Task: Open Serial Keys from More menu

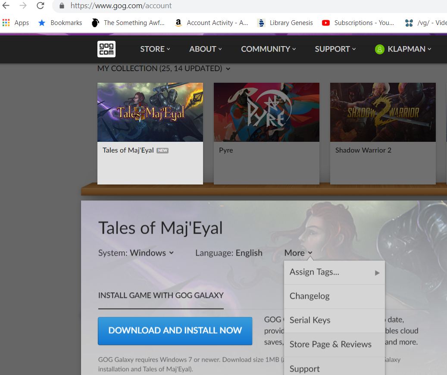Action: (334, 320)
